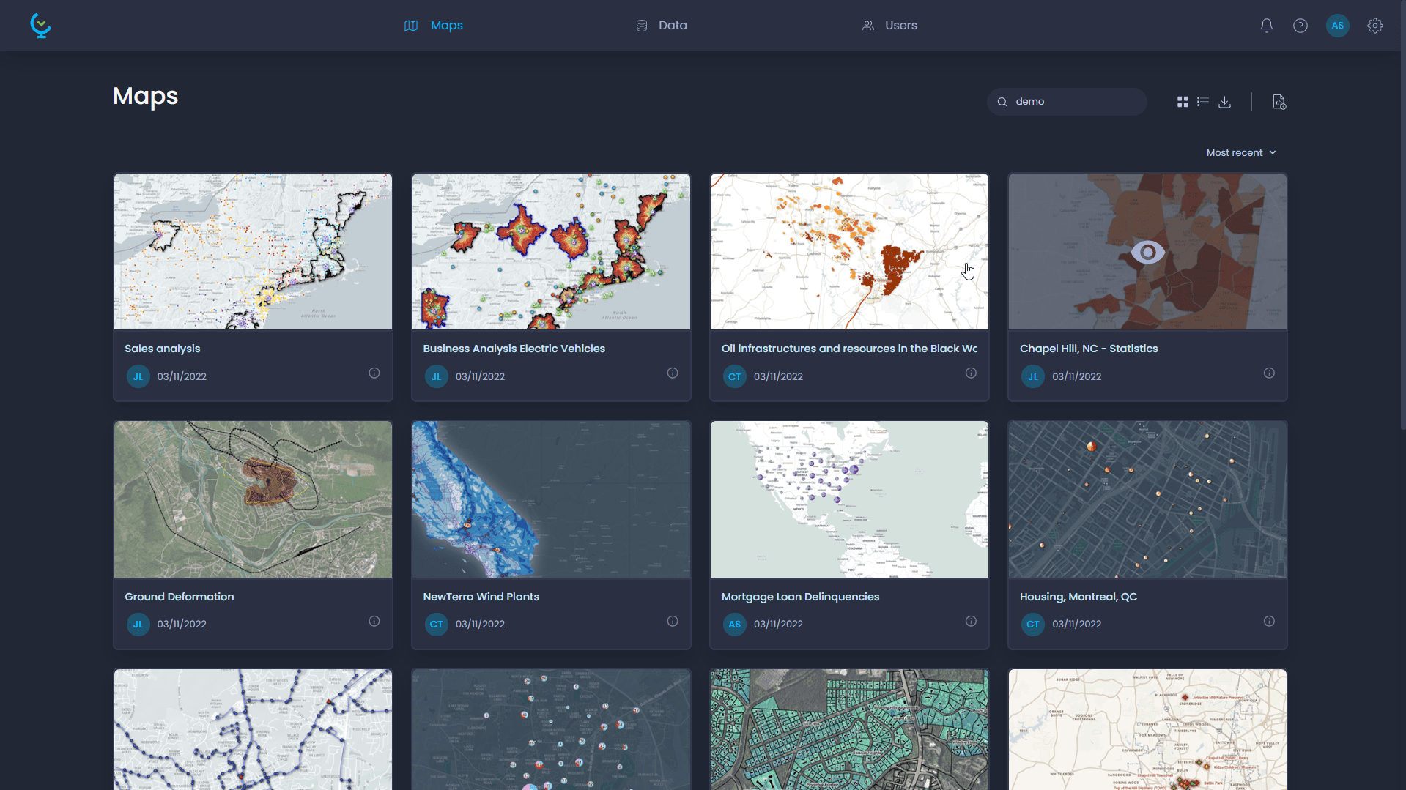Click the eye preview icon on Chapel Hill map
This screenshot has height=790, width=1406.
tap(1147, 253)
